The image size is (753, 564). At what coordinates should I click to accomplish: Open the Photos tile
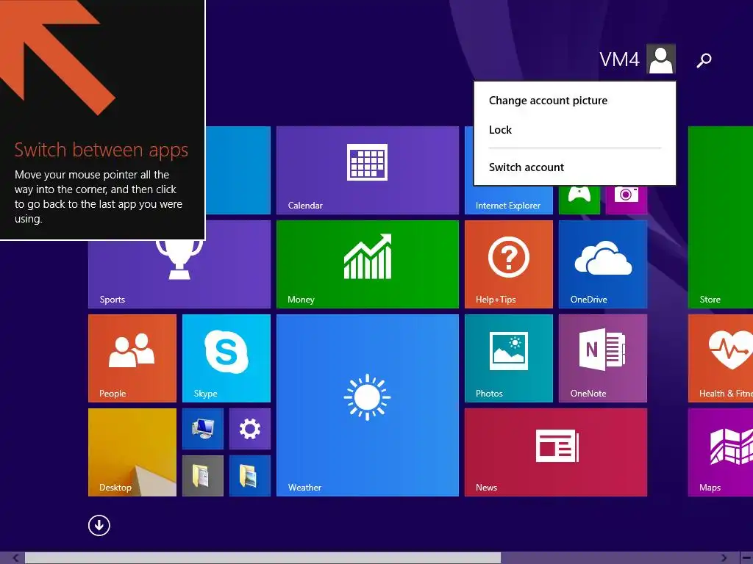509,358
